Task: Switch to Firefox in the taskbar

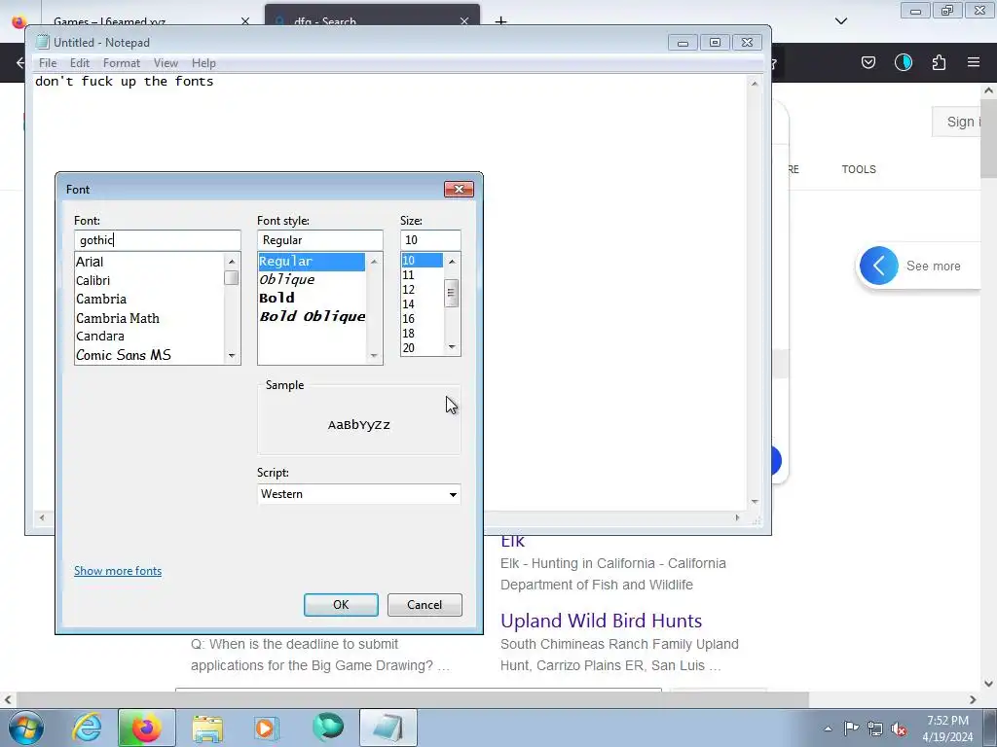Action: click(x=146, y=728)
